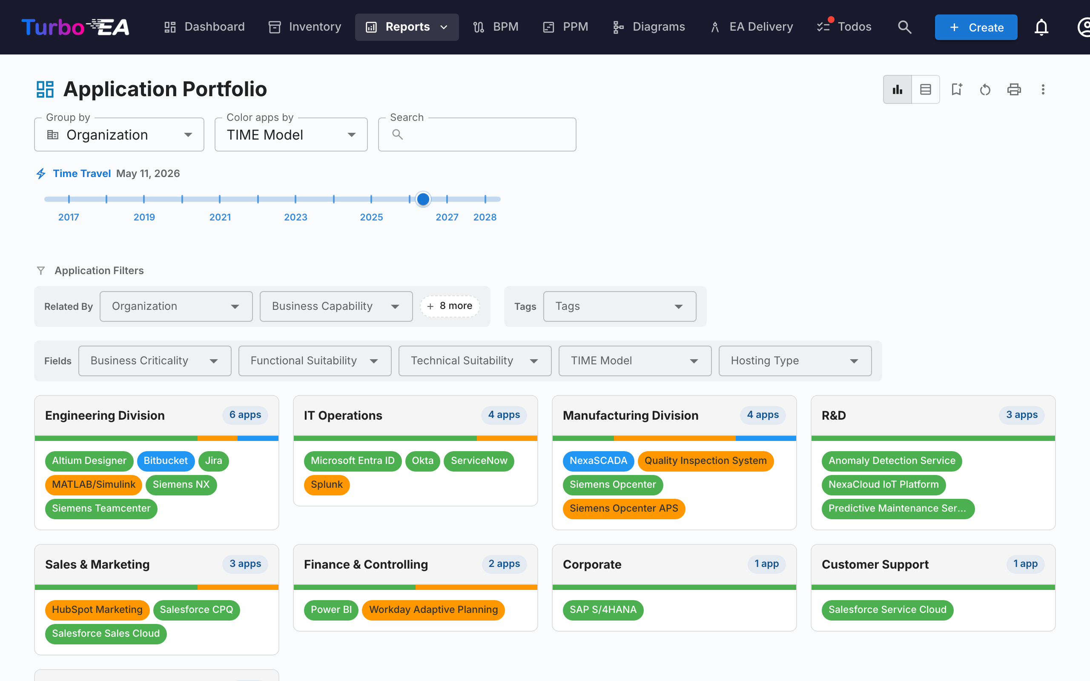The image size is (1090, 681).
Task: Open the Siemens Teamcenter app chip
Action: pyautogui.click(x=101, y=509)
